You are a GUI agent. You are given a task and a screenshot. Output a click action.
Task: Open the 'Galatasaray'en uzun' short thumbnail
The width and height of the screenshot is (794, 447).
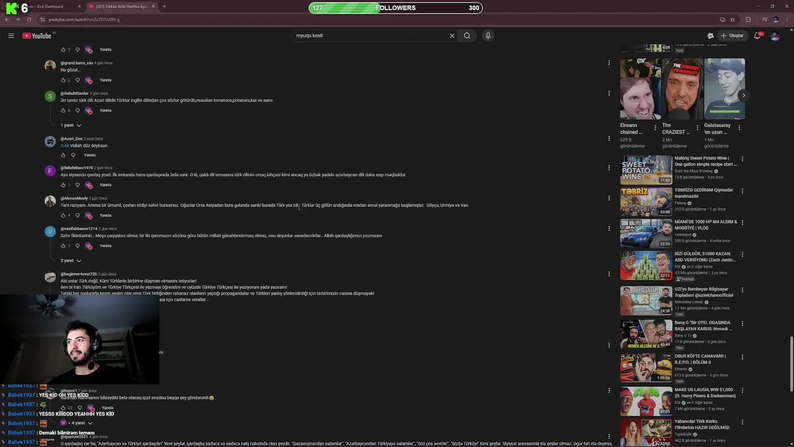[x=724, y=89]
